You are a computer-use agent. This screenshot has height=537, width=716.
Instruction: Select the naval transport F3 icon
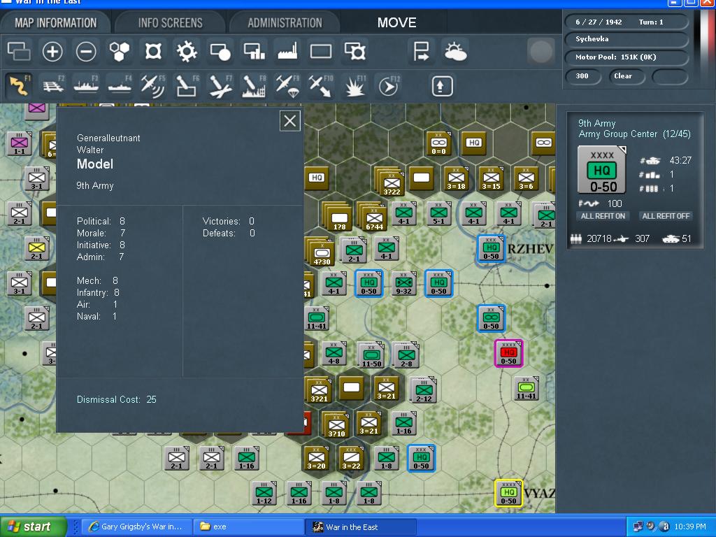(86, 86)
